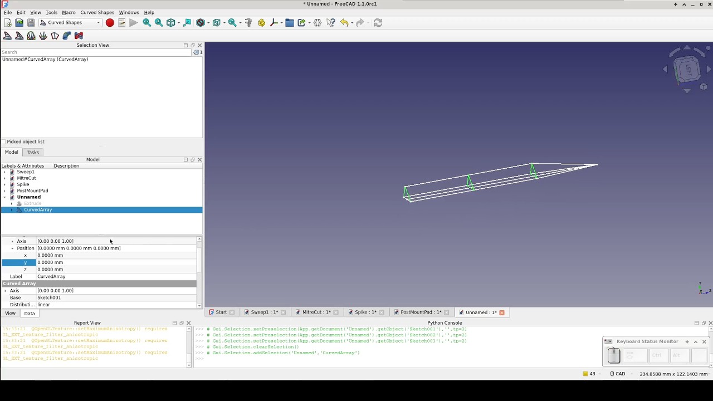
Task: Click the red-blue surface cut tool icon
Action: coord(79,36)
